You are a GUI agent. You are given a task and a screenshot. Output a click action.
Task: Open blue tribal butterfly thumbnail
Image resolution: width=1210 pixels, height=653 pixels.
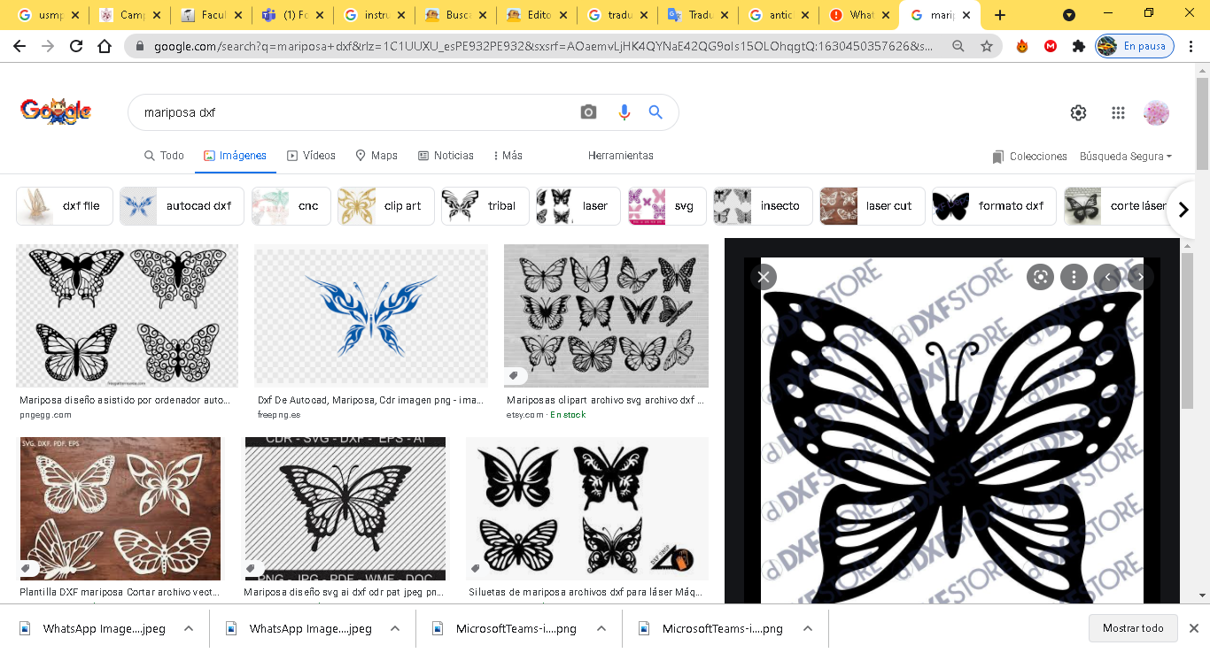click(x=370, y=316)
